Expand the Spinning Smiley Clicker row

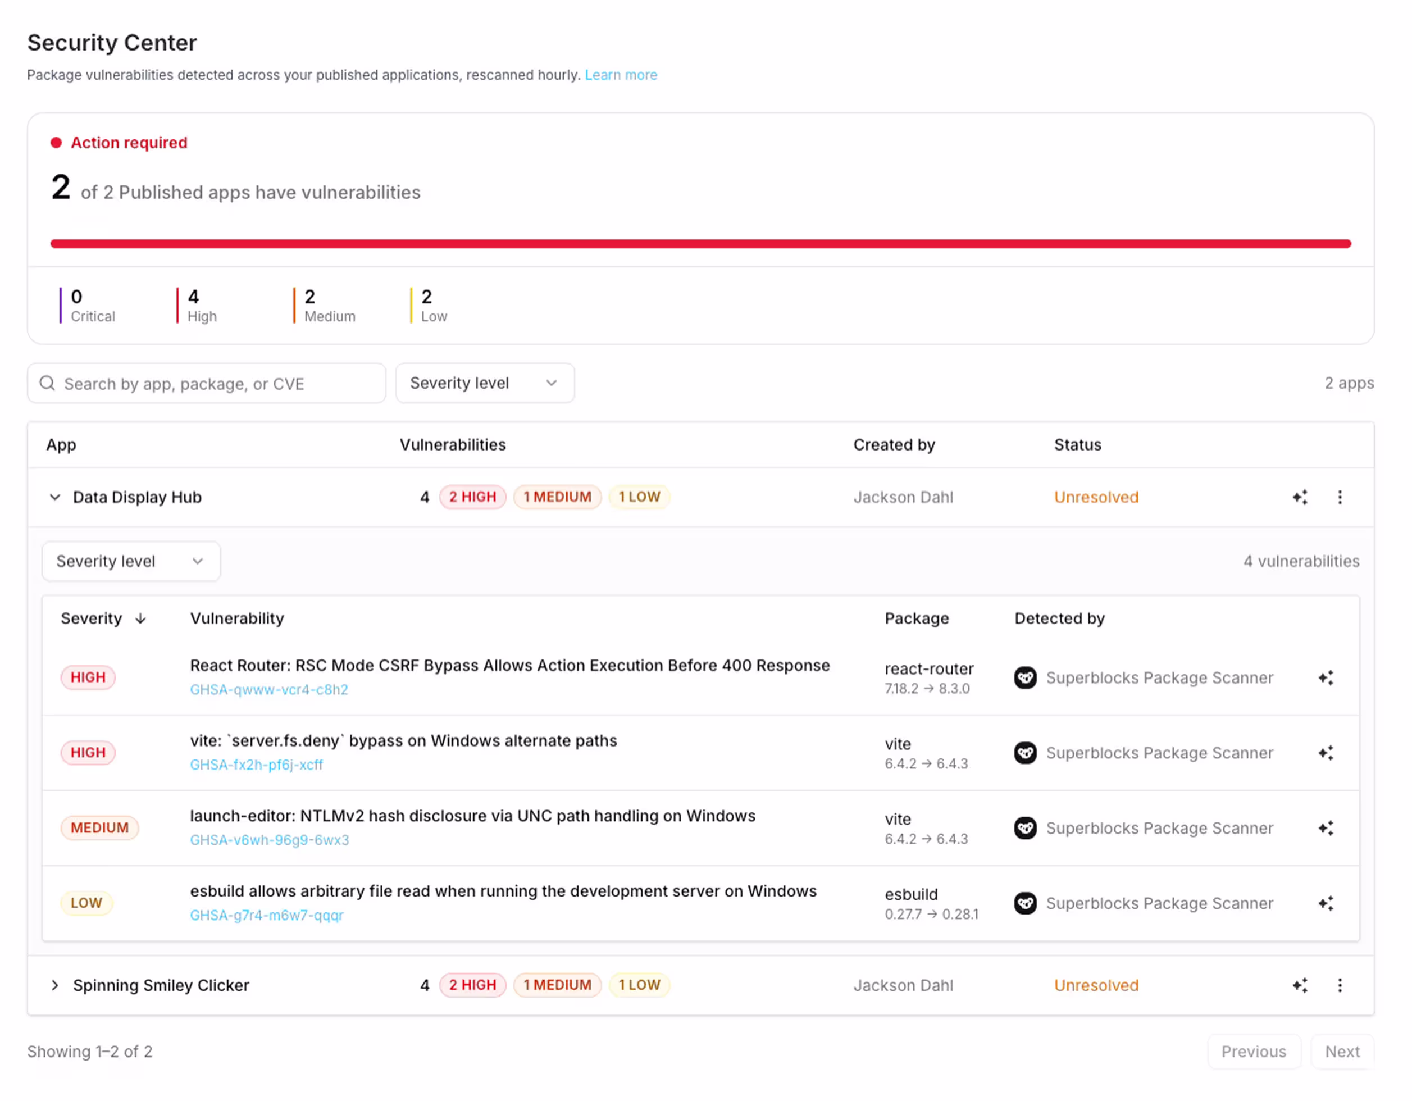pos(55,985)
